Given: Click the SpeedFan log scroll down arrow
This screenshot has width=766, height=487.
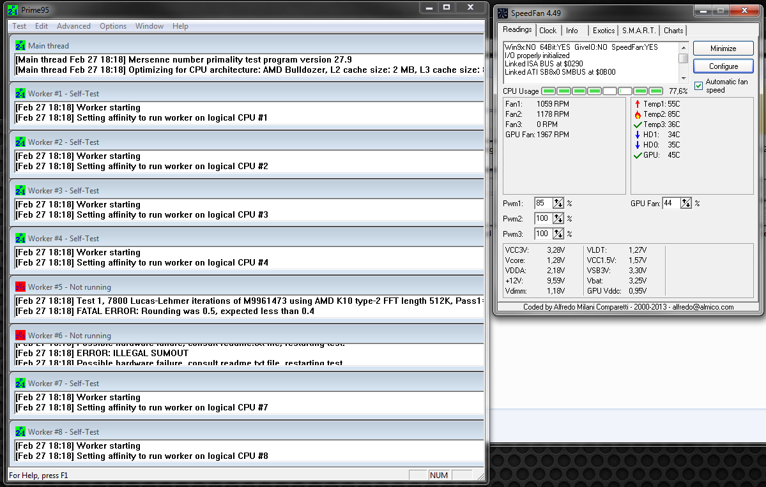Looking at the screenshot, I should [684, 78].
